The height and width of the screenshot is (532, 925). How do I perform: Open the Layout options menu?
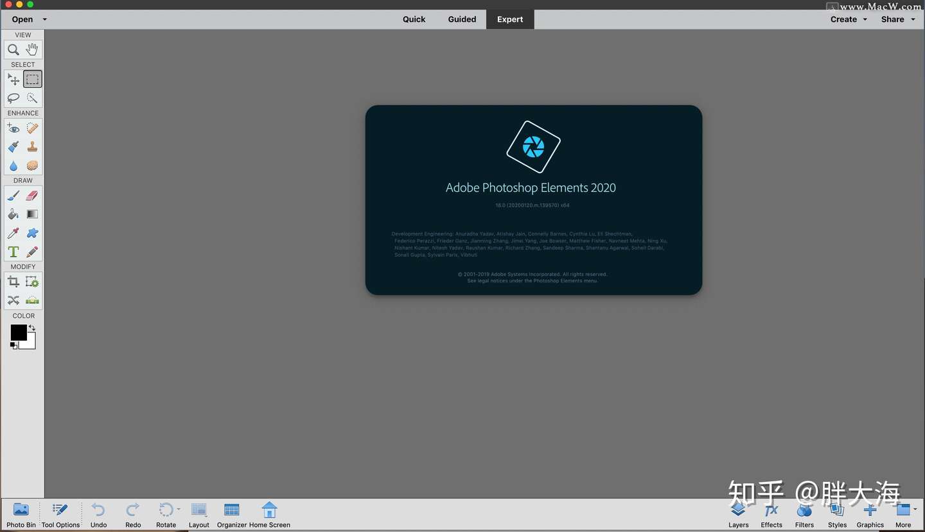pyautogui.click(x=199, y=515)
